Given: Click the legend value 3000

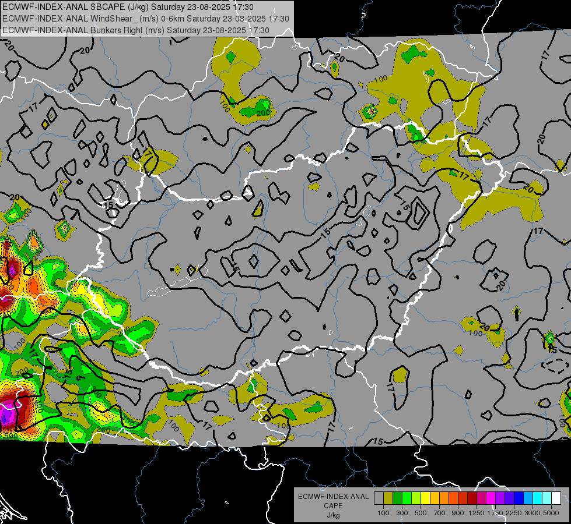Looking at the screenshot, I should (x=533, y=513).
